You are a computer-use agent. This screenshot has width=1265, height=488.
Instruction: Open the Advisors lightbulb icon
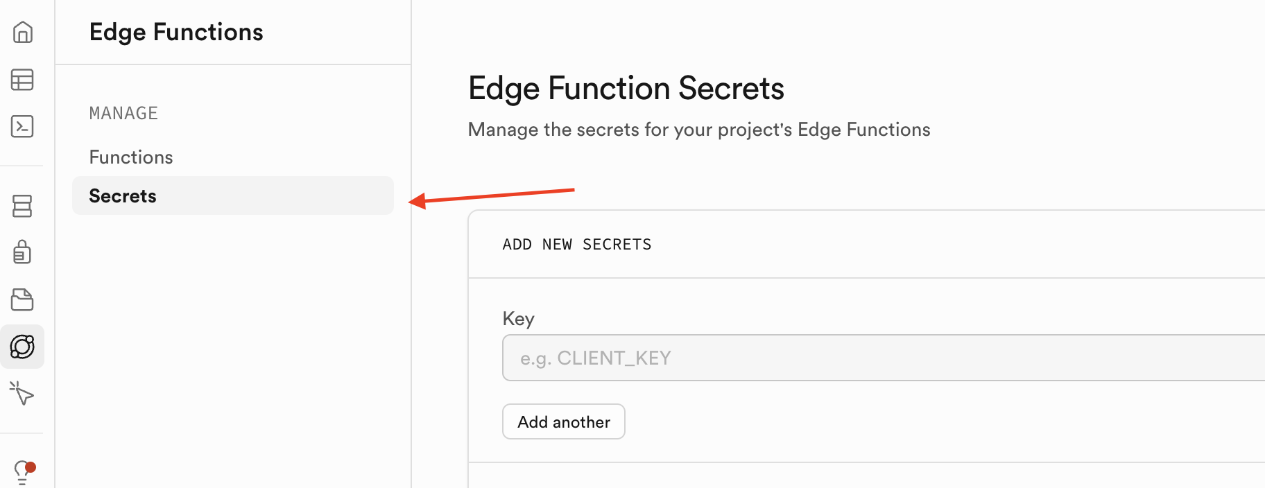pos(24,473)
